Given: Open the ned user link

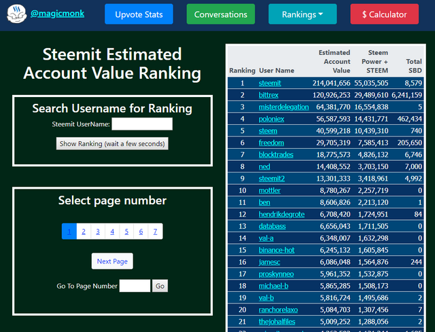Looking at the screenshot, I should 264,166.
